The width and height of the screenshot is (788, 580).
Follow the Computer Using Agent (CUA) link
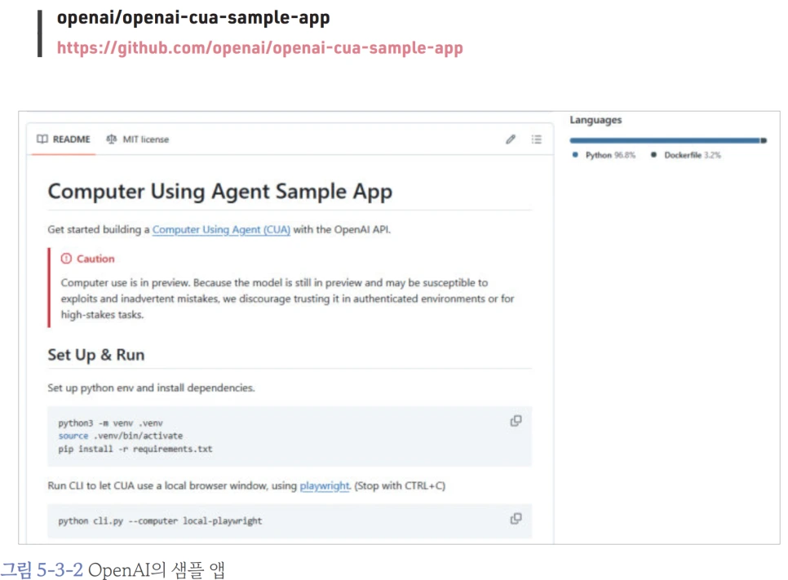tap(221, 230)
